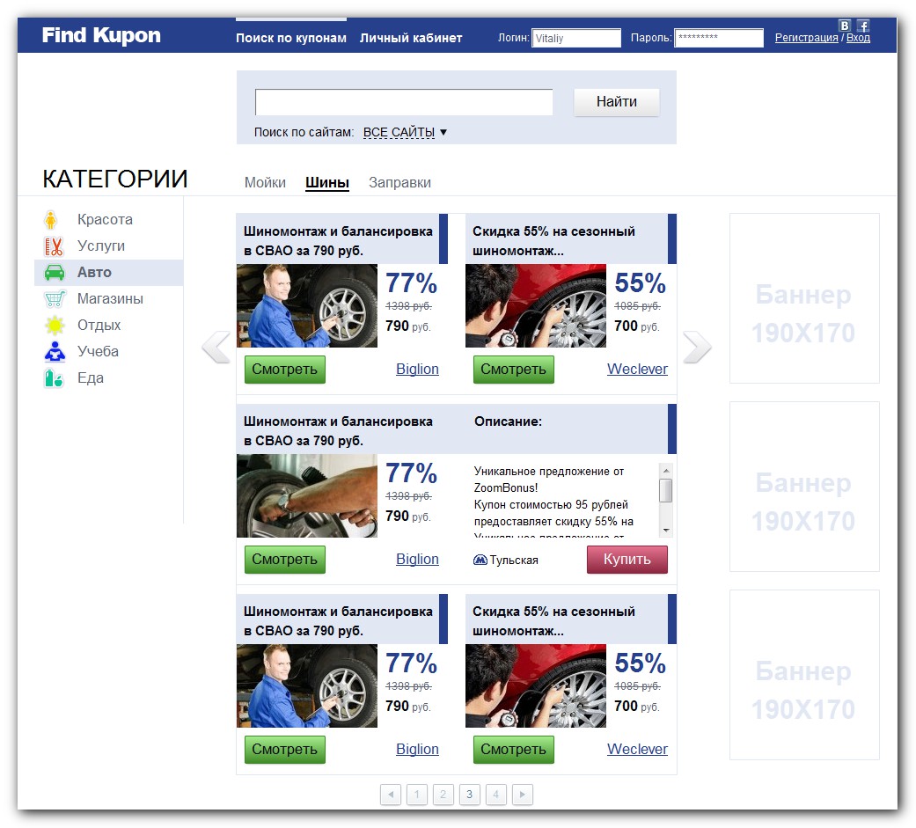Go to page 1 in pagination
This screenshot has width=916, height=828.
[x=416, y=795]
